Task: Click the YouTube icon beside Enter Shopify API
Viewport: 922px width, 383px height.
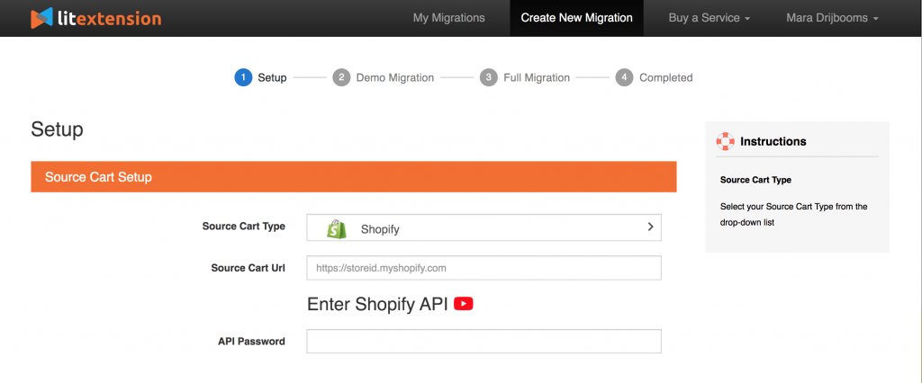Action: click(464, 304)
